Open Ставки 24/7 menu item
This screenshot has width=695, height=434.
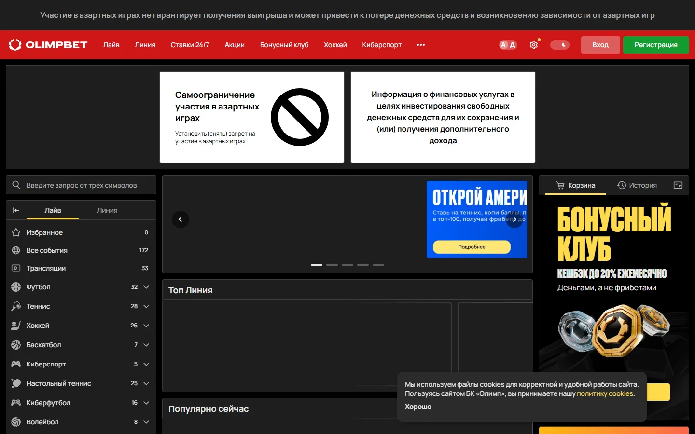[x=190, y=45]
